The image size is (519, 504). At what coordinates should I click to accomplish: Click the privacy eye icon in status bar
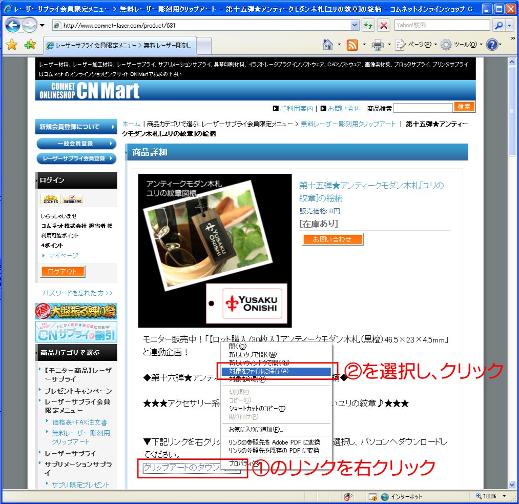click(347, 496)
